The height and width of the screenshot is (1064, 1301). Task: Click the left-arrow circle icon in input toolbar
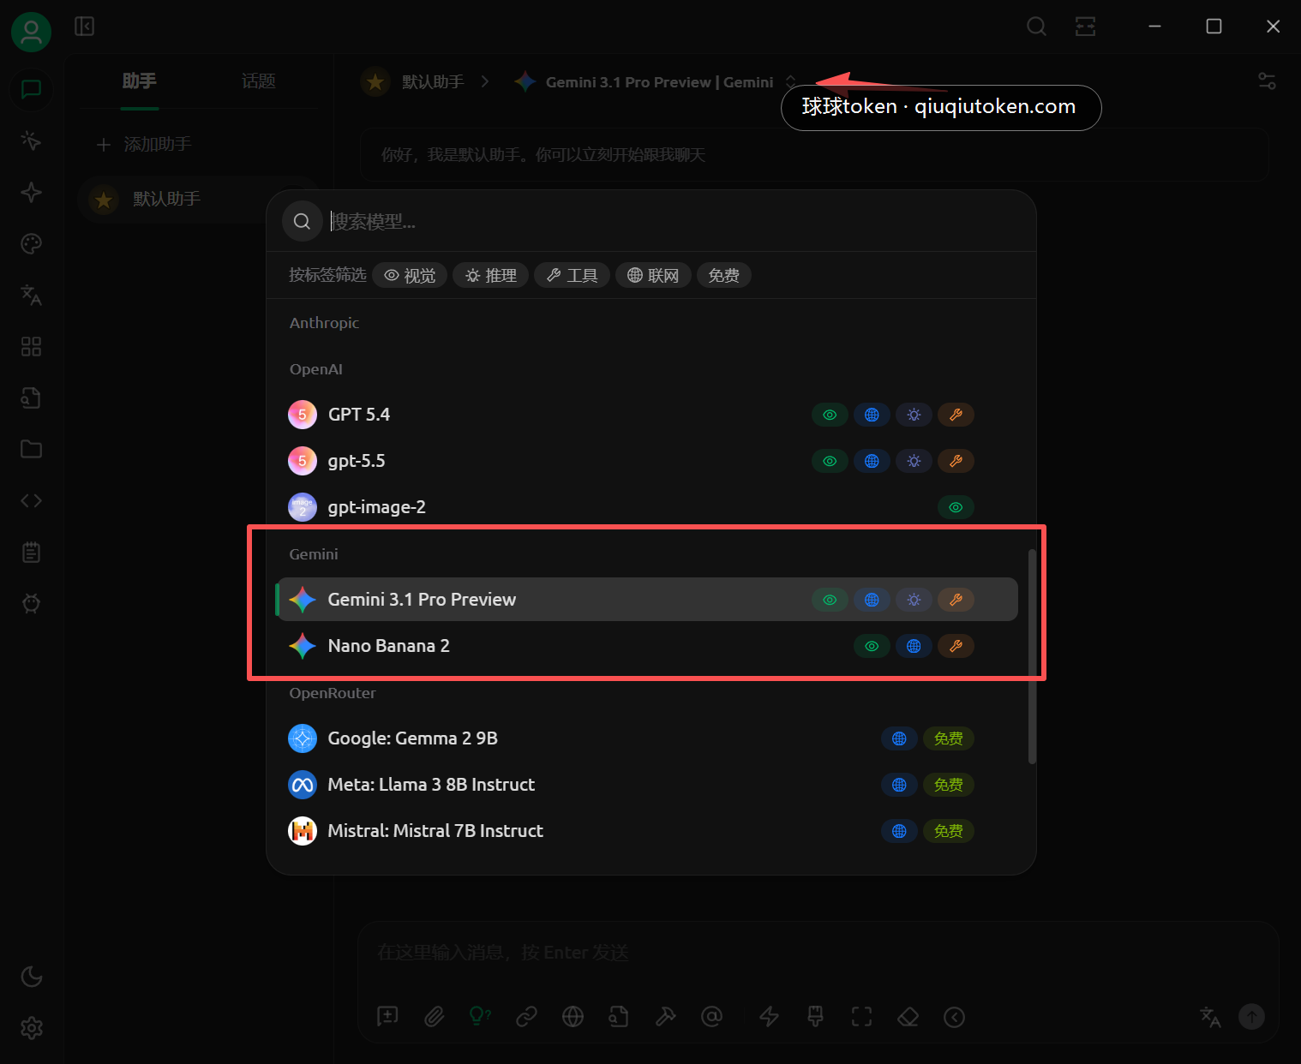[x=955, y=1016]
